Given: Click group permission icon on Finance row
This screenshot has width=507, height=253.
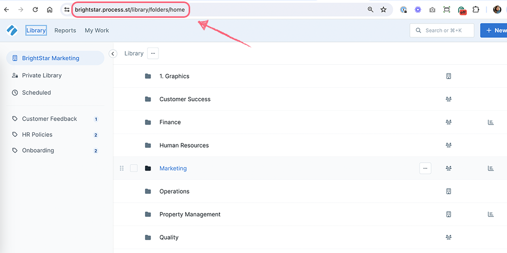Looking at the screenshot, I should pyautogui.click(x=449, y=122).
